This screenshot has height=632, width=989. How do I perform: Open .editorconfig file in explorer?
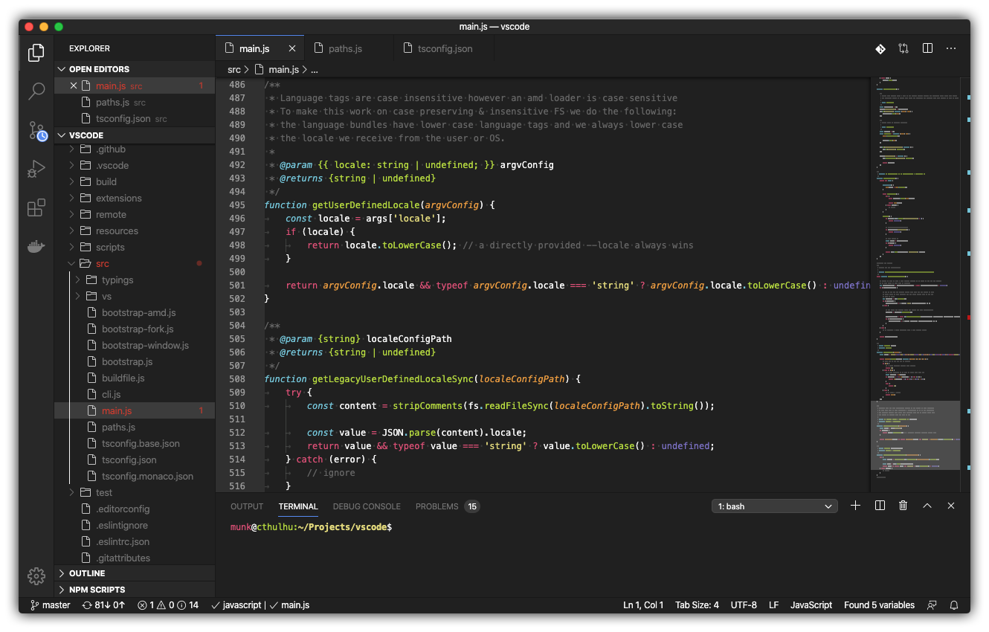tap(135, 509)
